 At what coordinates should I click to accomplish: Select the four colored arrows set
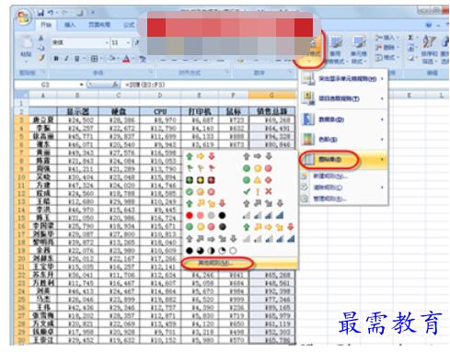(x=206, y=203)
